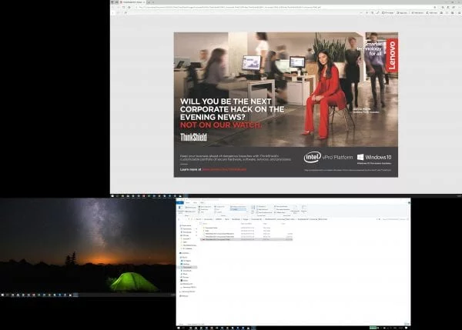Toggle the File name extensions checkbox

283,209
